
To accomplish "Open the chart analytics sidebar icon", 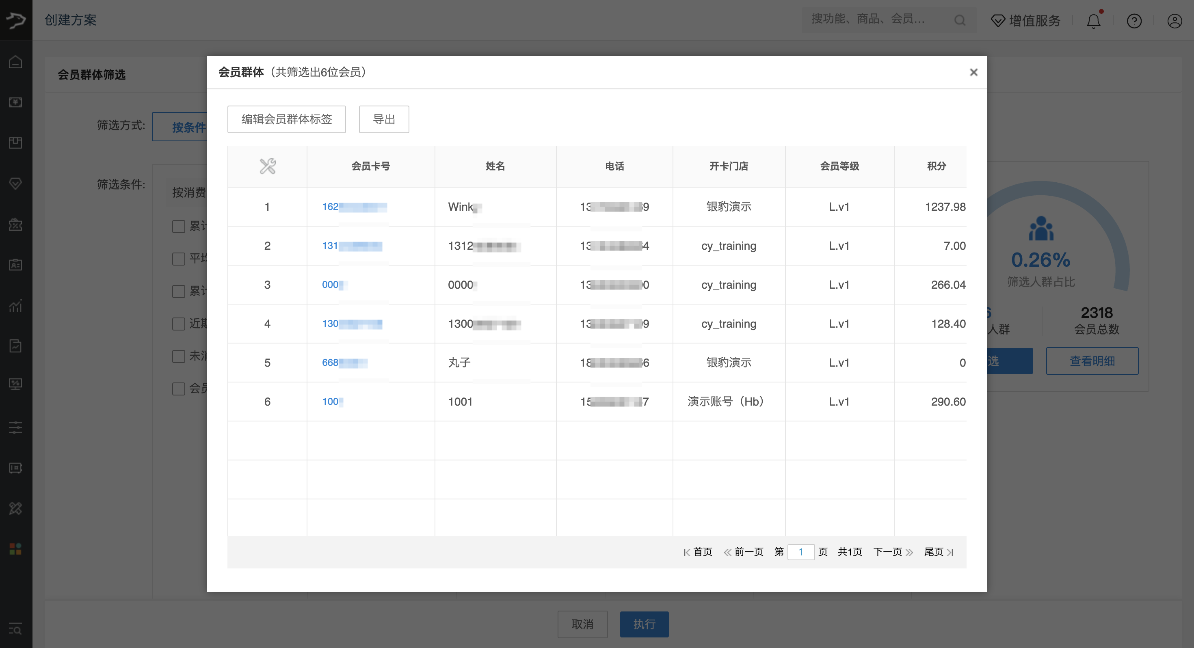I will tap(16, 305).
